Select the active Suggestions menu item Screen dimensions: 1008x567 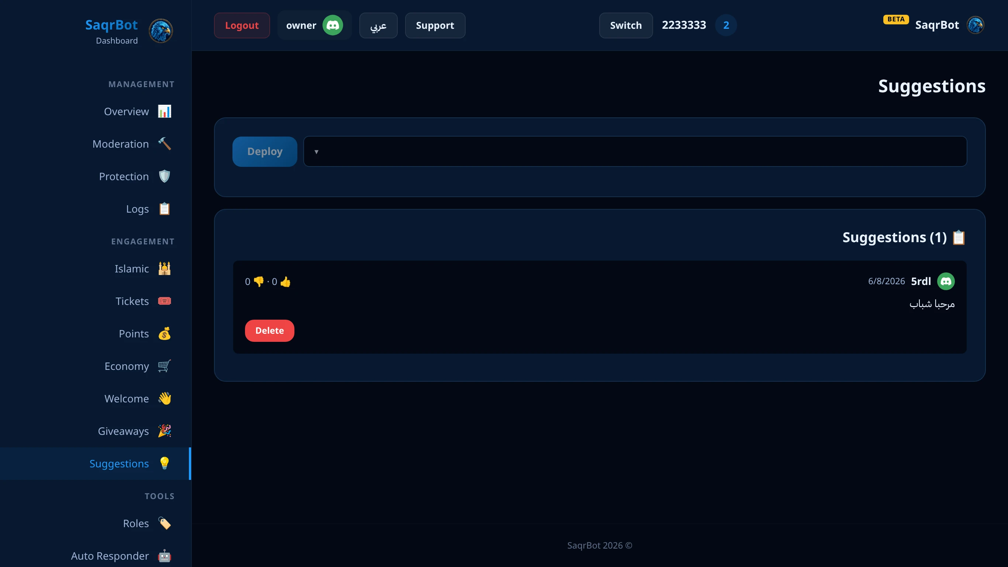click(96, 464)
